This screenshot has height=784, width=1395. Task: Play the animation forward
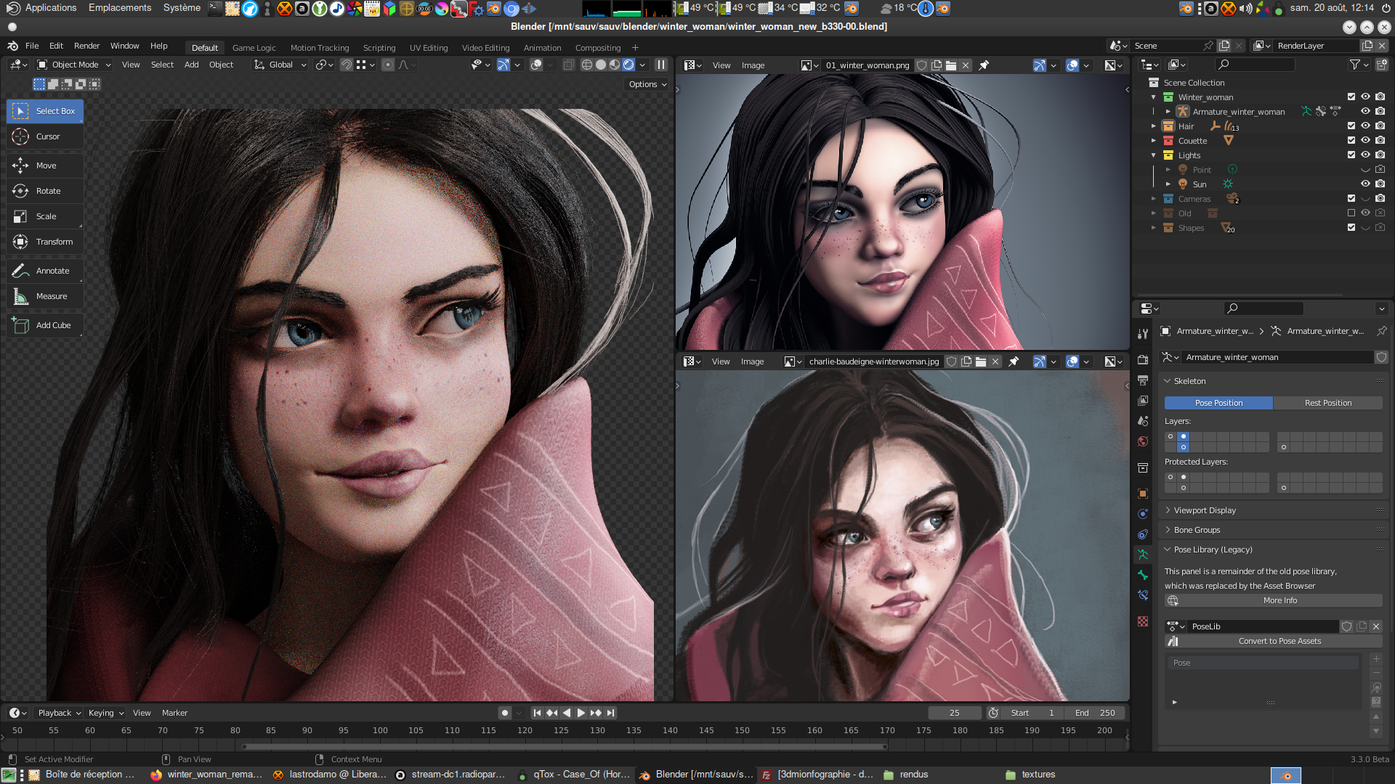tap(581, 713)
